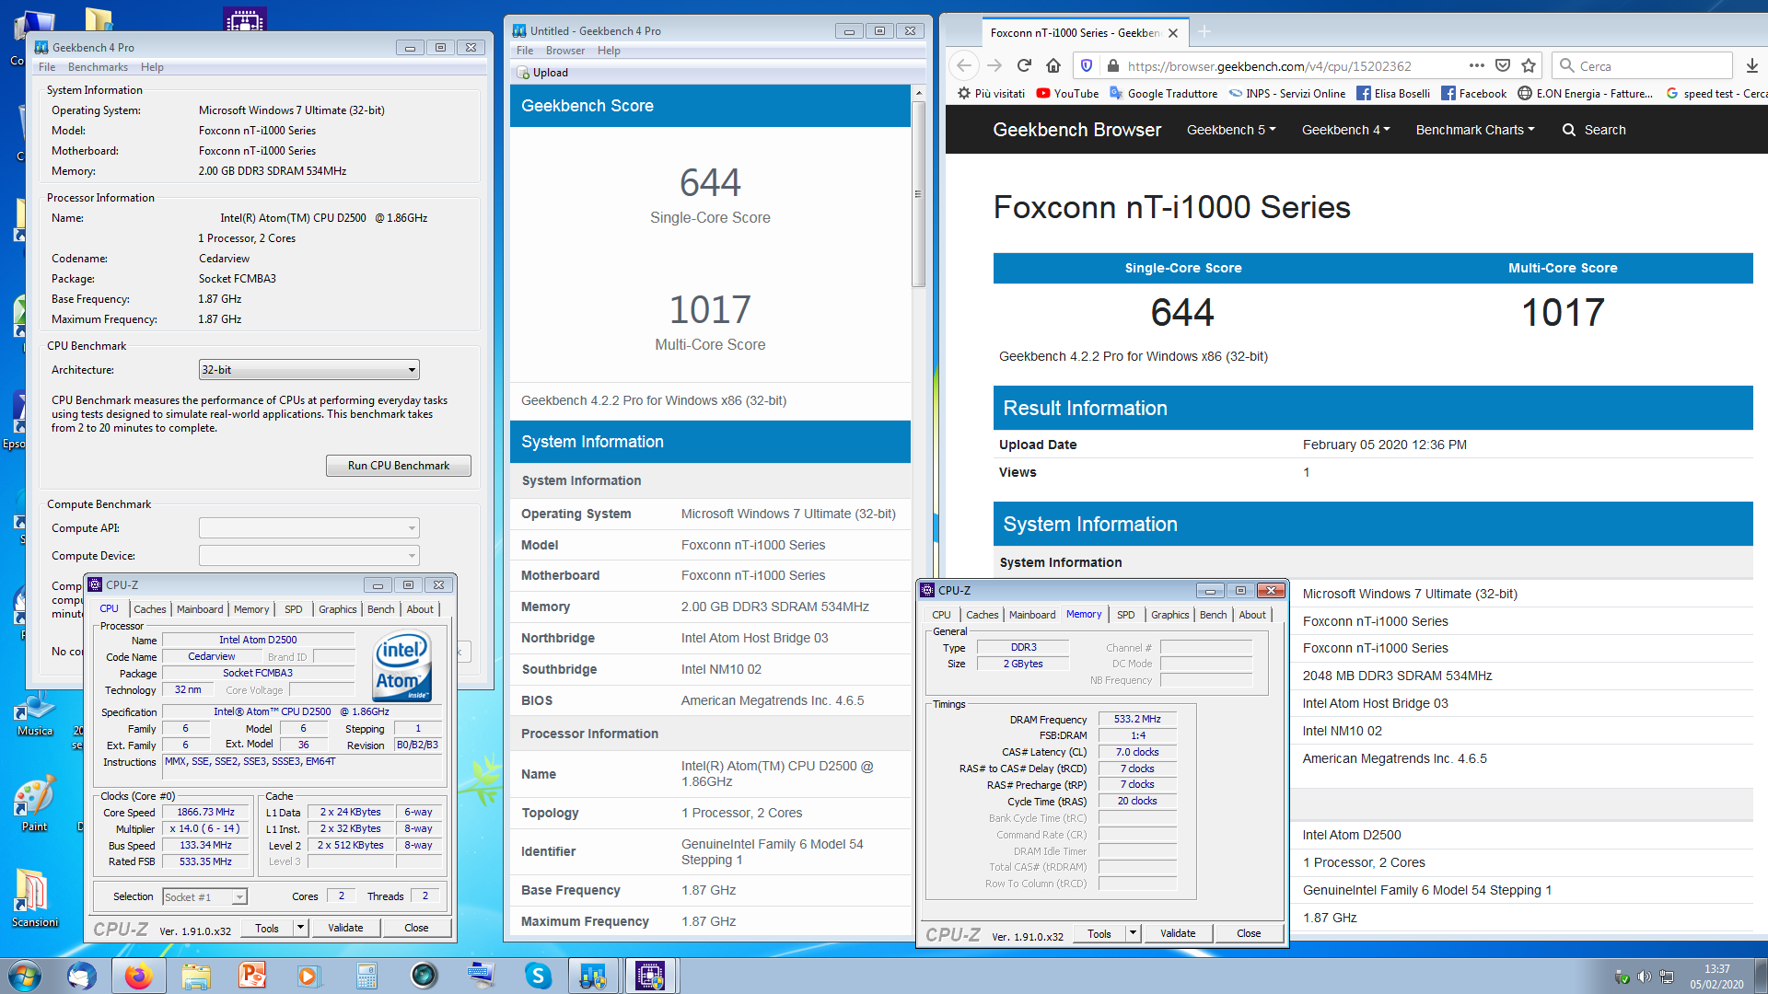Viewport: 1768px width, 994px height.
Task: Open tracking protection shield in address bar
Action: (1087, 65)
